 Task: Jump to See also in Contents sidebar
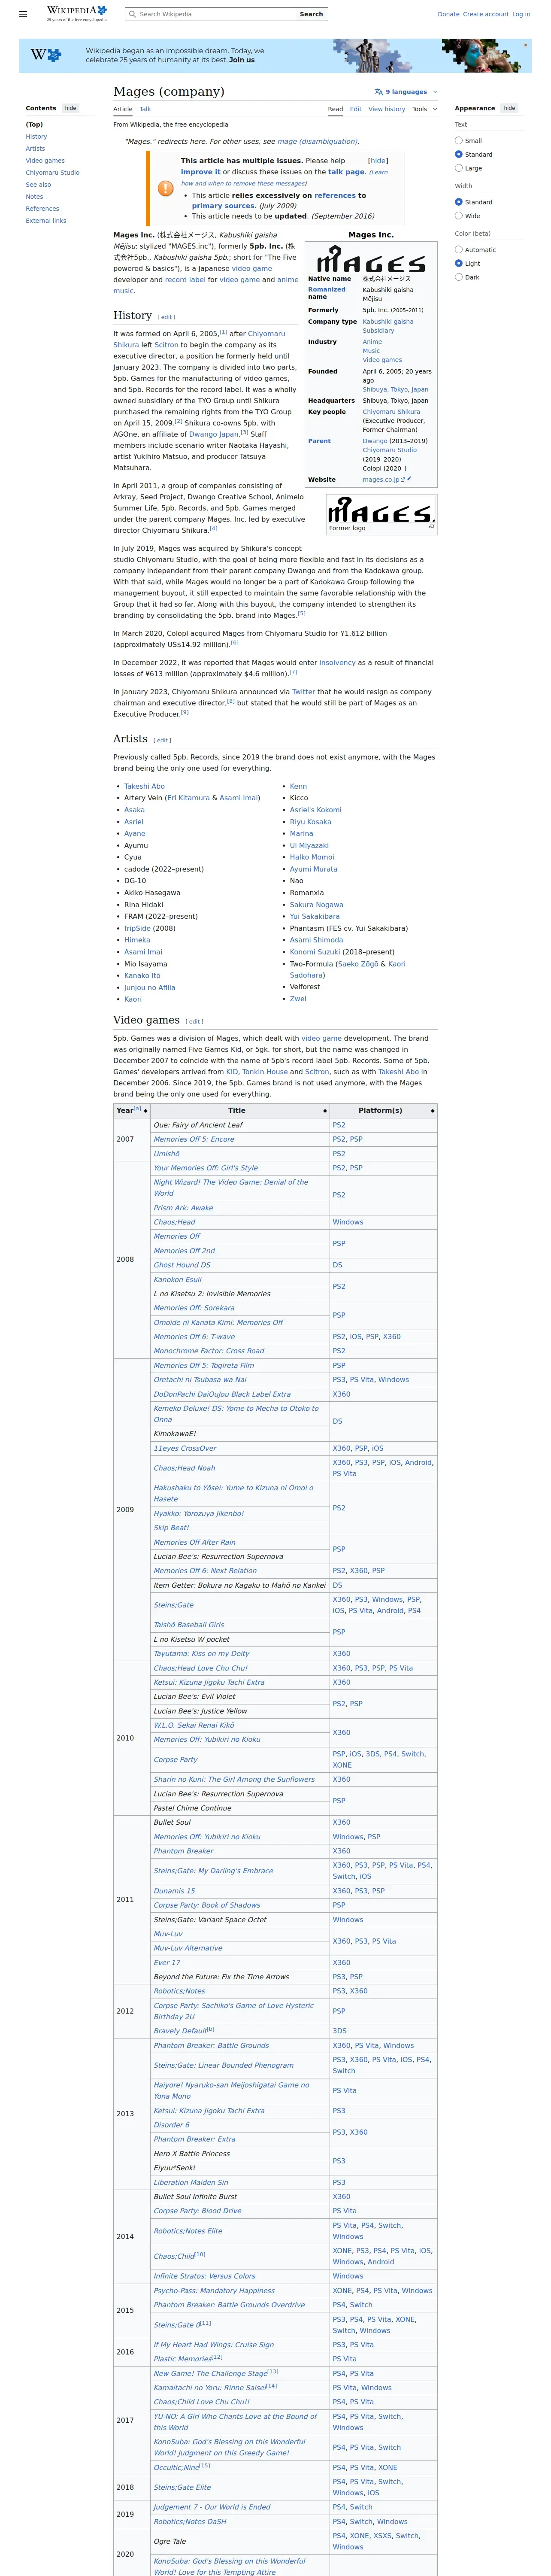coord(38,184)
